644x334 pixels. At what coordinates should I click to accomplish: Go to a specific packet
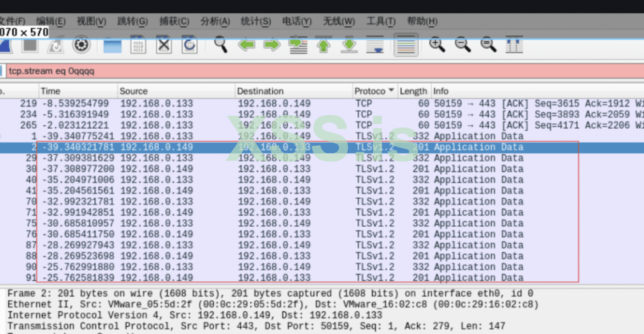(298, 45)
